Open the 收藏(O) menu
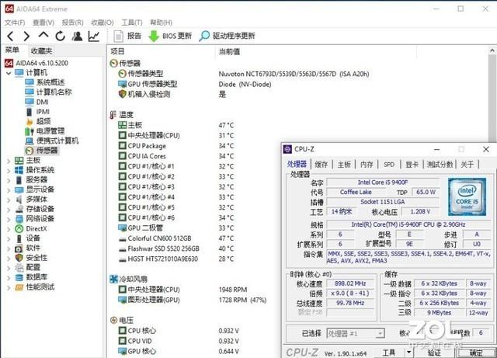This screenshot has height=358, width=497. point(102,23)
